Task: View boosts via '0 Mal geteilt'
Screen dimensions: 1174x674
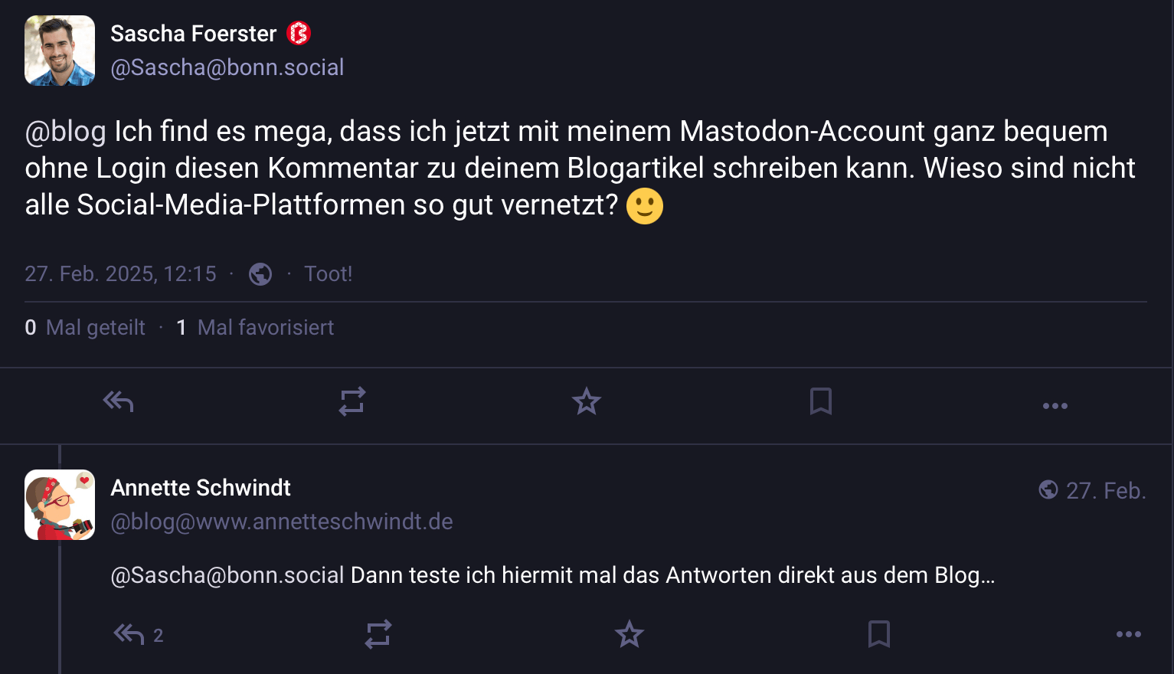Action: click(85, 328)
